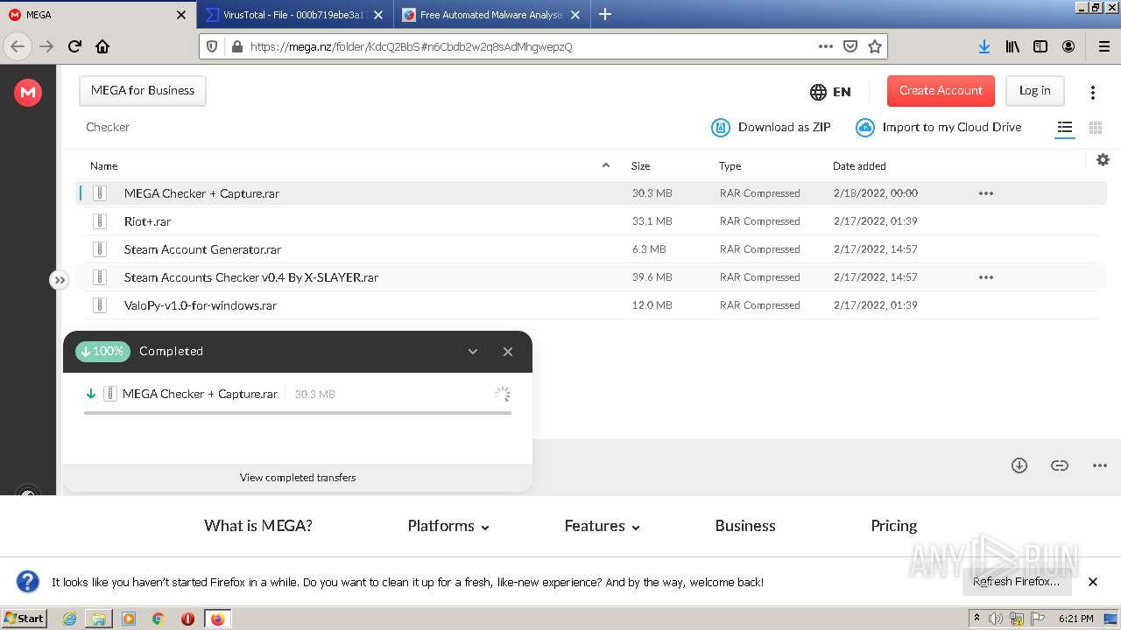
Task: Click the 100% download status badge
Action: (x=102, y=351)
